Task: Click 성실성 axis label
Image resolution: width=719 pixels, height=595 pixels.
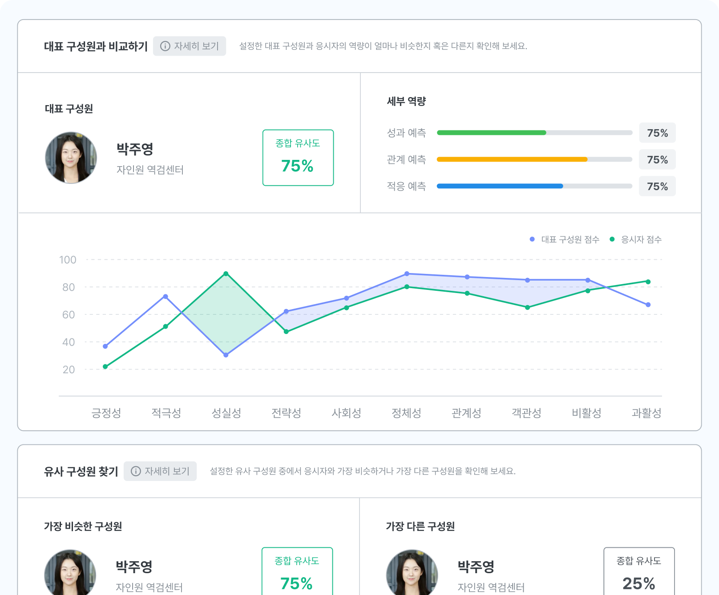Action: pyautogui.click(x=226, y=413)
